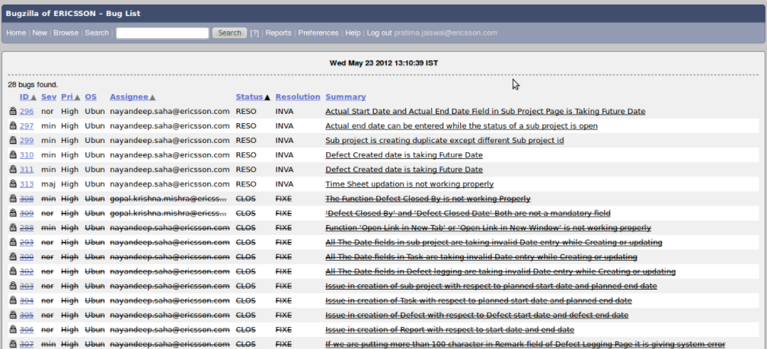Open the Reports page from navigation bar
The image size is (767, 349).
point(278,33)
